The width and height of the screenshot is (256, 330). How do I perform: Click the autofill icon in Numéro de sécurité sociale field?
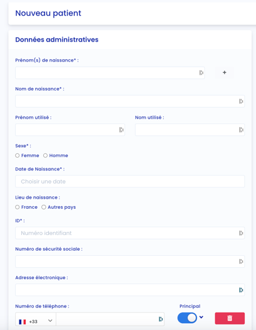tap(241, 261)
